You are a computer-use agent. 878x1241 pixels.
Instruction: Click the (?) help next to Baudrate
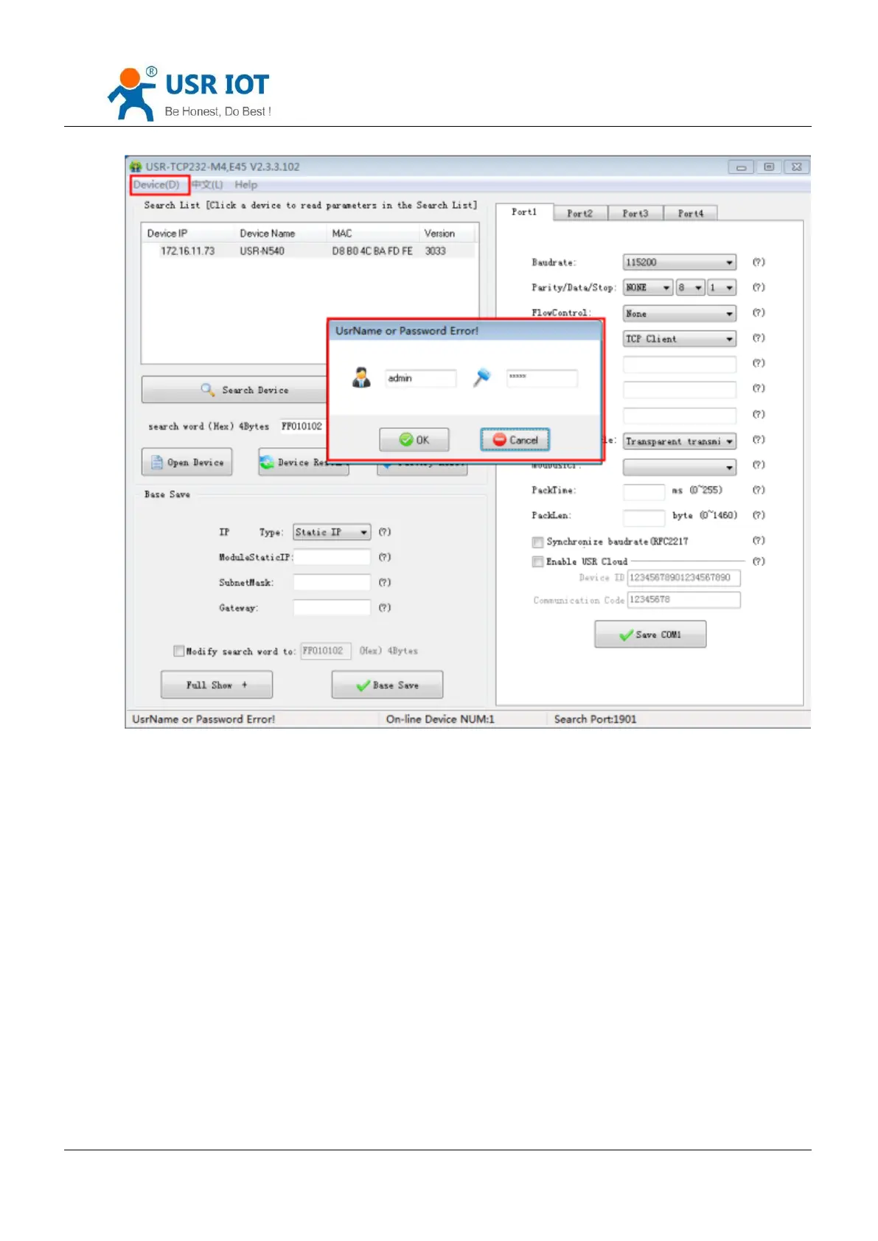tap(759, 262)
